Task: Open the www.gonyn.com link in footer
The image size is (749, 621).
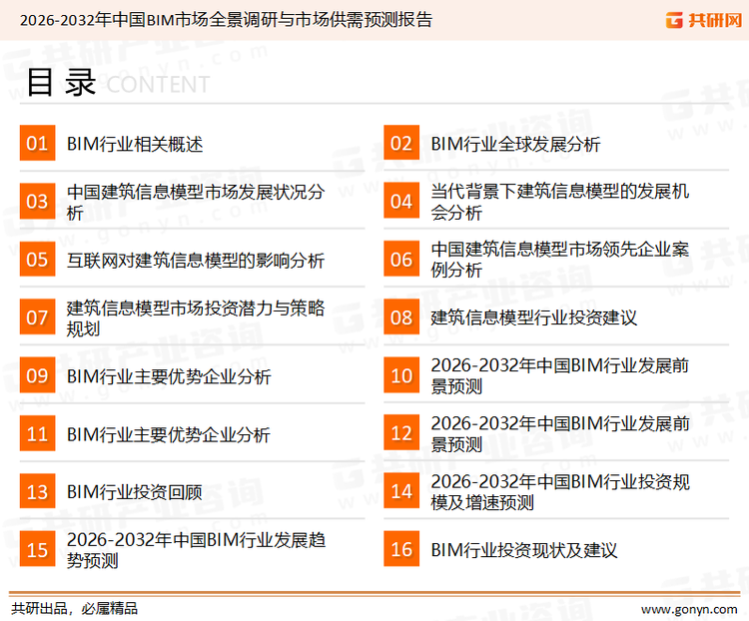Action: [689, 610]
